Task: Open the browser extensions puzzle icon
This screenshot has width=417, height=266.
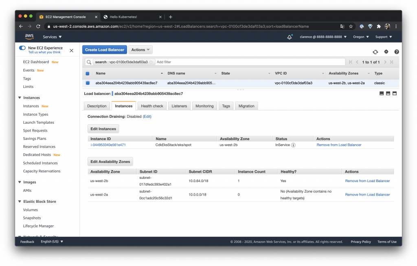Action: [379, 26]
